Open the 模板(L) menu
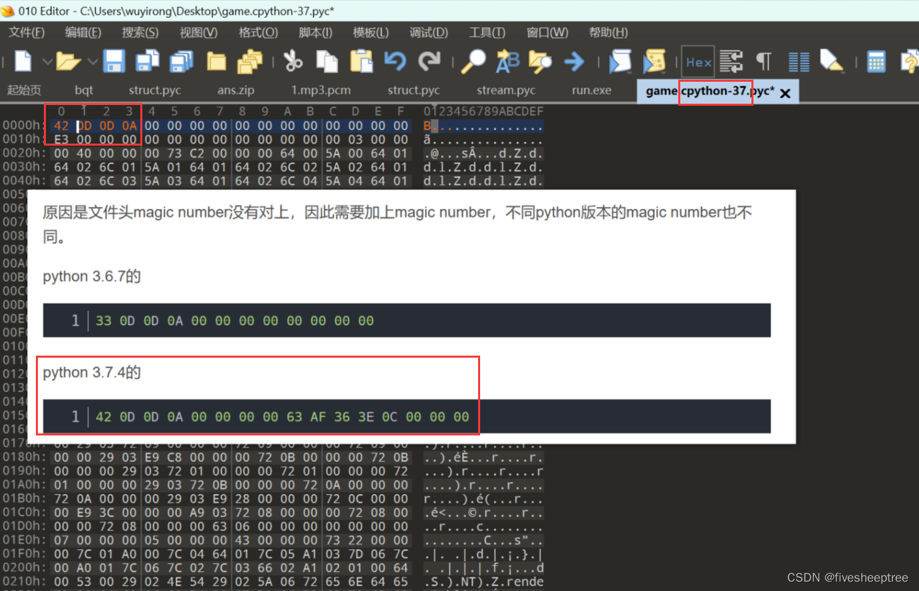The height and width of the screenshot is (591, 919). tap(370, 32)
